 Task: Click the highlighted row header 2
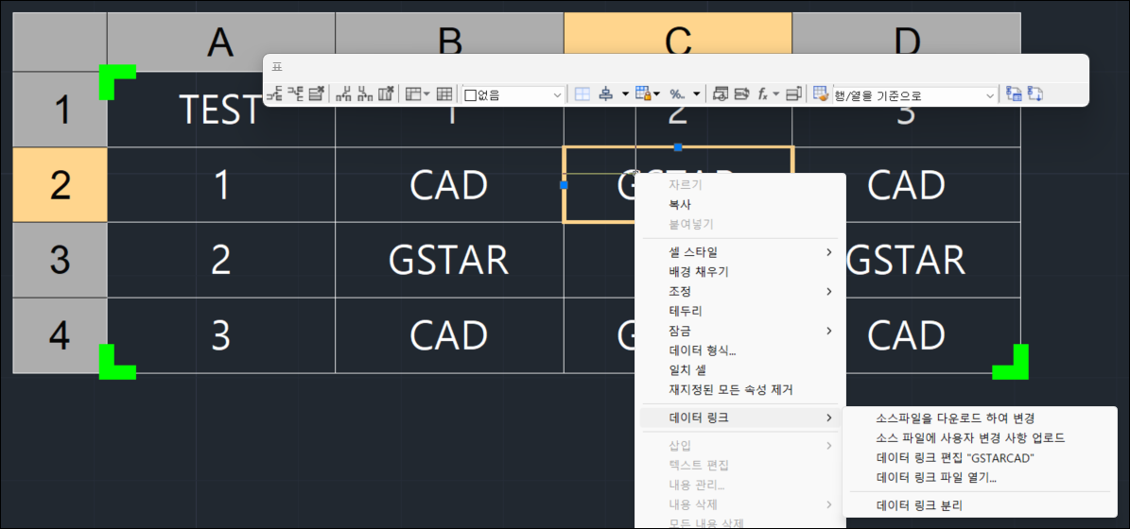pos(61,185)
